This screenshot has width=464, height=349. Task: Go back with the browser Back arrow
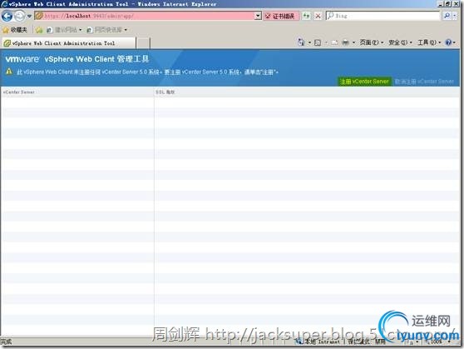tap(7, 16)
